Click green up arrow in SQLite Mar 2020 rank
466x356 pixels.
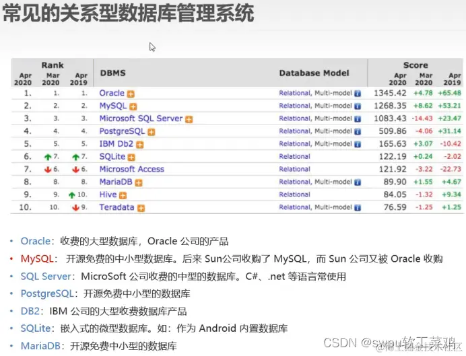click(48, 157)
